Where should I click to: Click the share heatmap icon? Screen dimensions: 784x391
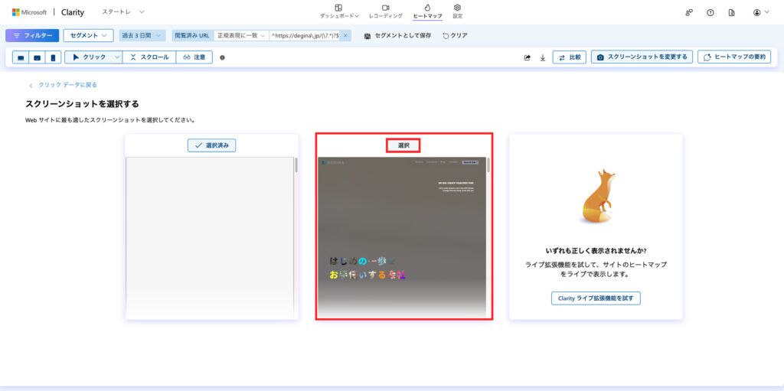click(527, 57)
